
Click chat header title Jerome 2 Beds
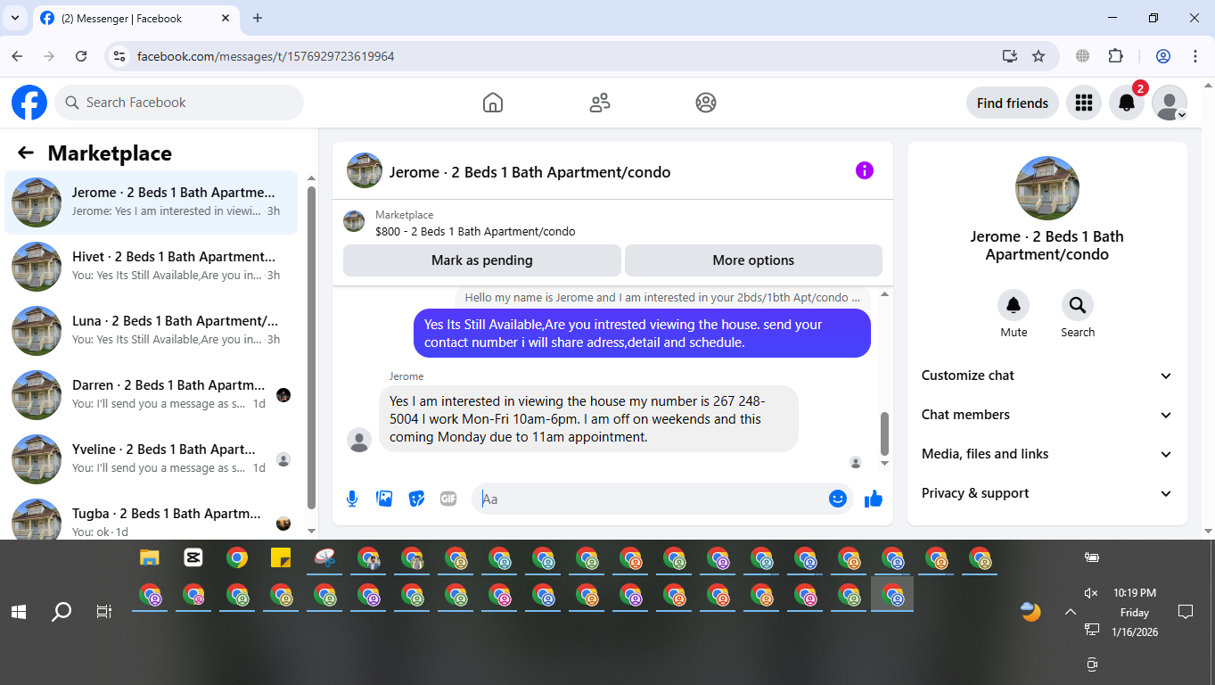point(530,172)
